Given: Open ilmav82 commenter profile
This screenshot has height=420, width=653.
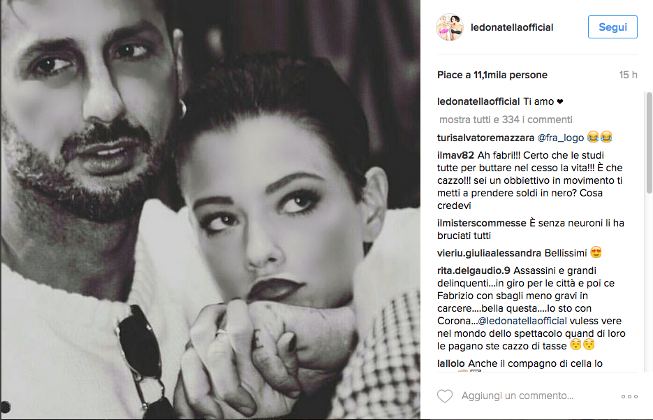Looking at the screenshot, I should [x=455, y=155].
